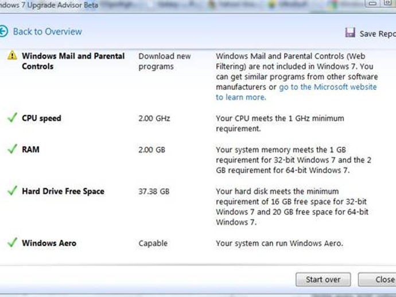Click 'Your system can run Windows Aero' text
The width and height of the screenshot is (396, 297).
pos(279,243)
